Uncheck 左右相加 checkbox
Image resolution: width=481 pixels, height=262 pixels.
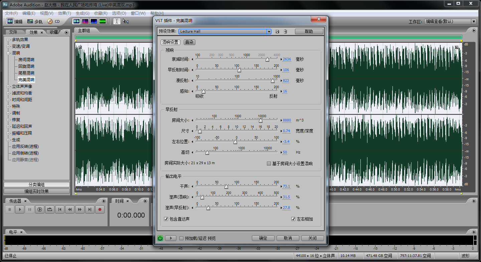(x=293, y=219)
